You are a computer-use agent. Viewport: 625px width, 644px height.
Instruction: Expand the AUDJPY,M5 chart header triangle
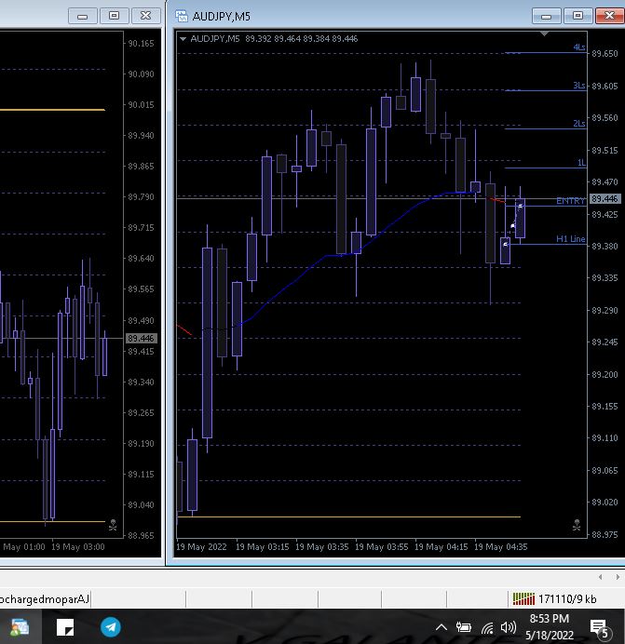pos(183,38)
